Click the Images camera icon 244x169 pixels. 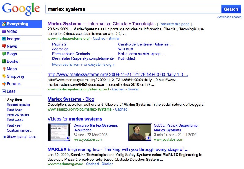(4, 39)
